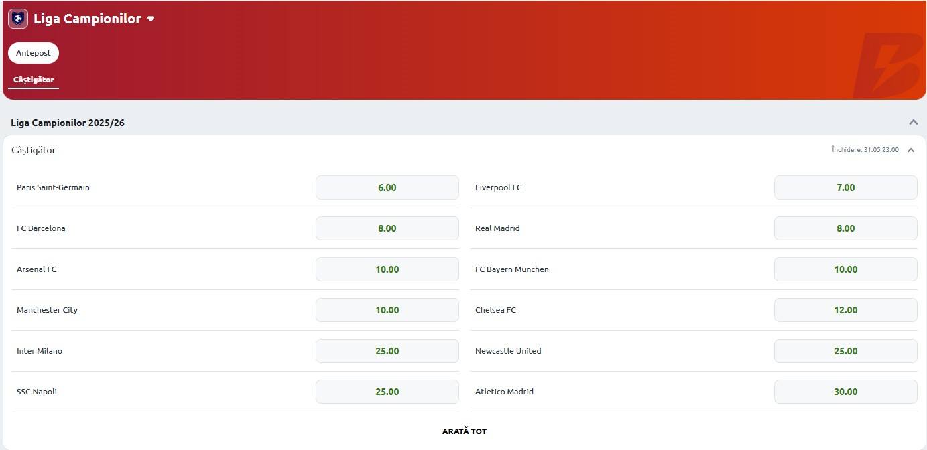Click the Câștigător market title
Viewport: 927px width, 450px height.
tap(34, 150)
